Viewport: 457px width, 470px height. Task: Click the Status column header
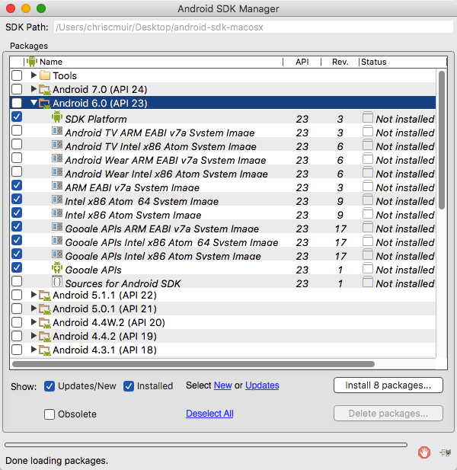point(403,62)
